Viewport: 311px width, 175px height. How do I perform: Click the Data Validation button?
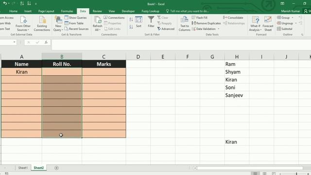point(204,29)
